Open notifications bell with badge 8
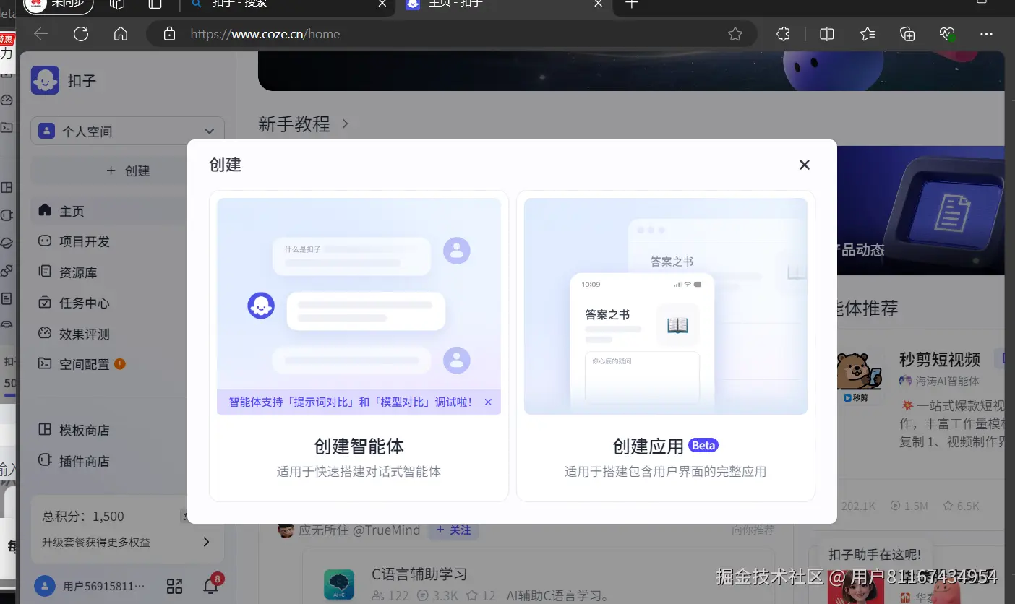1015x604 pixels. [x=211, y=585]
